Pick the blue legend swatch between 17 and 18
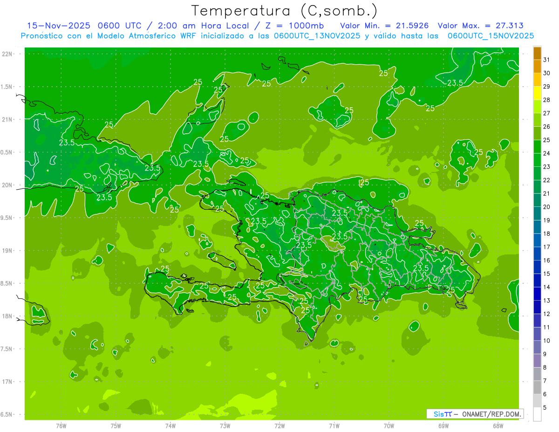This screenshot has width=559, height=432. tap(537, 240)
